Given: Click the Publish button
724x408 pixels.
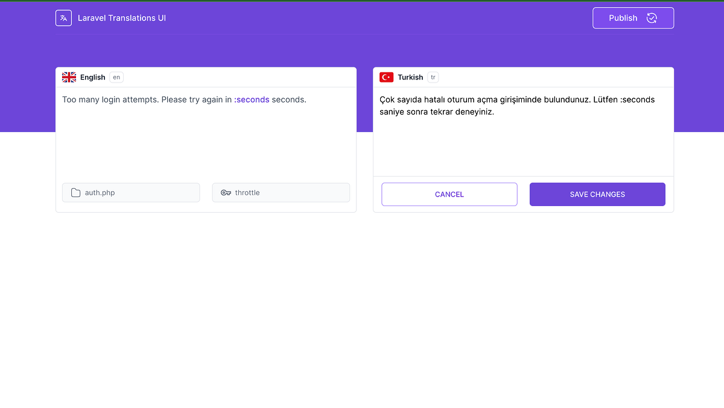Looking at the screenshot, I should coord(633,18).
